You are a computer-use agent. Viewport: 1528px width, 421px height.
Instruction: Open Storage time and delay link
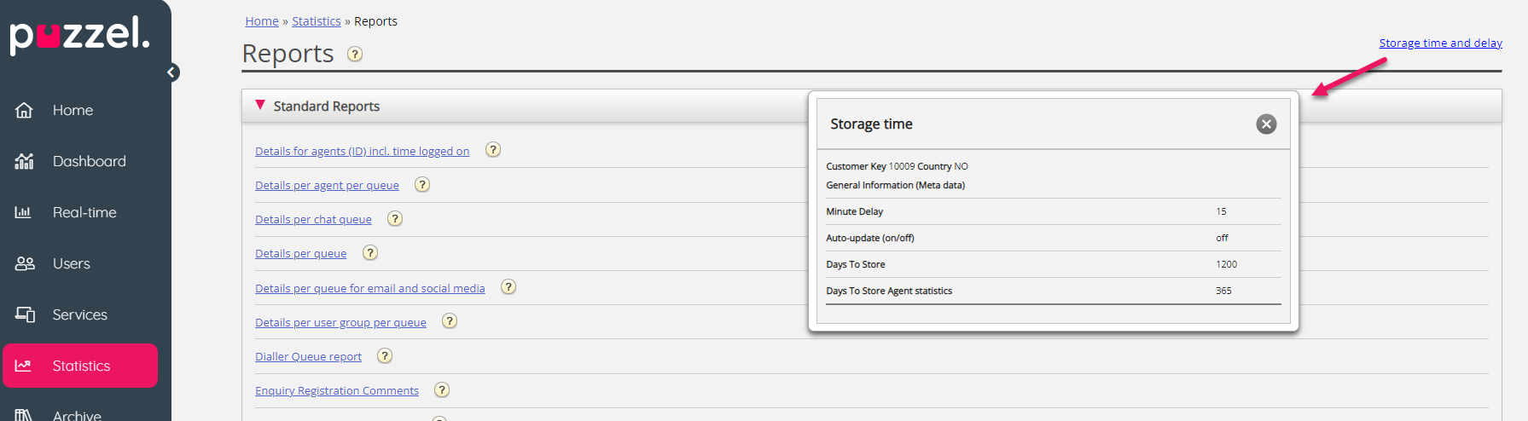point(1440,43)
